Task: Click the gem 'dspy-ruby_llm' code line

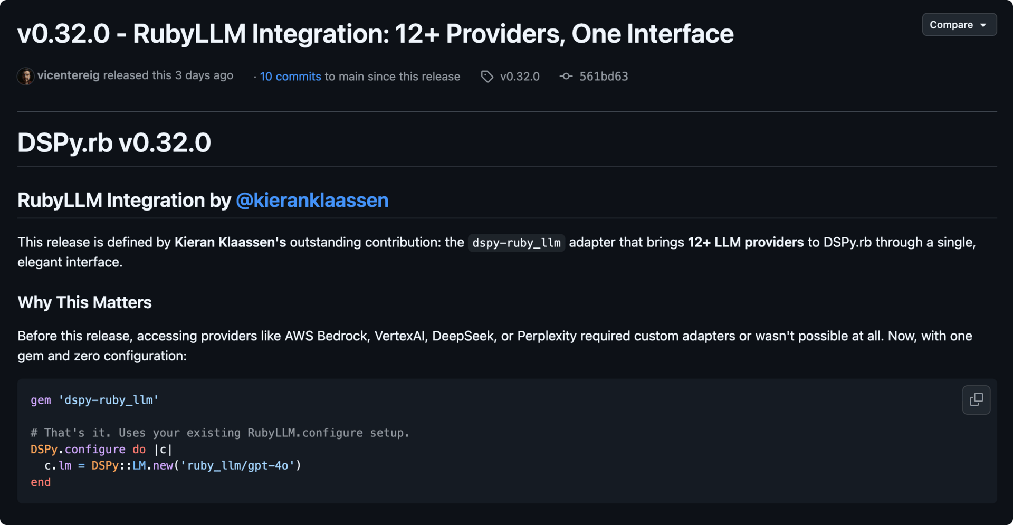Action: tap(94, 400)
